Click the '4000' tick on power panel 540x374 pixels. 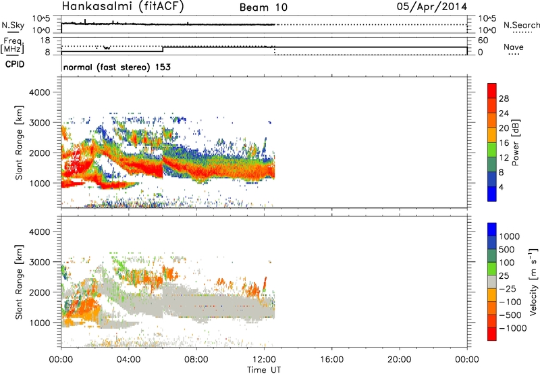point(39,92)
